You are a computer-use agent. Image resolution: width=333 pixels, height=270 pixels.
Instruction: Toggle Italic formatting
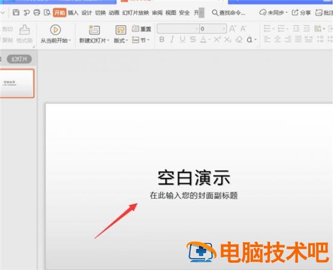coord(172,39)
